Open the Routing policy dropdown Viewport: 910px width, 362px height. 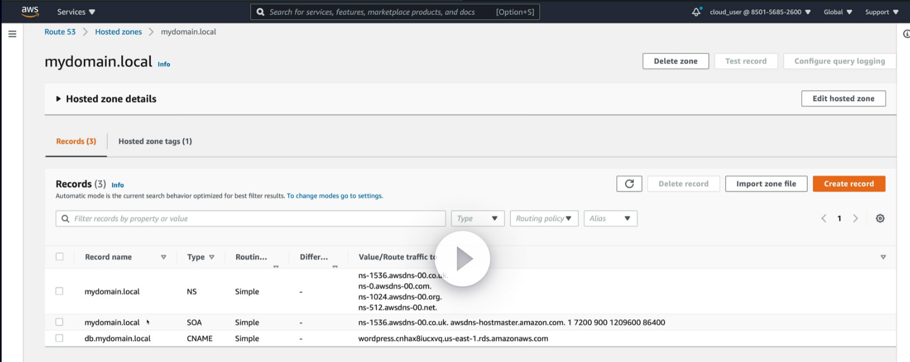click(x=544, y=218)
